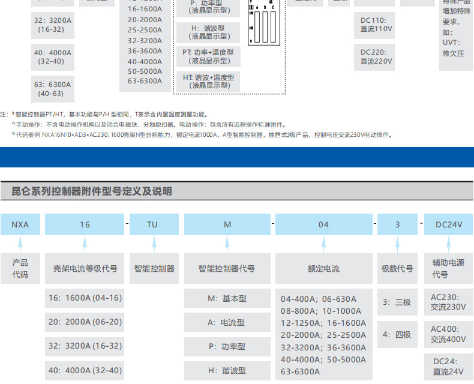Image resolution: width=474 pixels, height=384 pixels.
Task: Click the 辅助电源代号 label box
Action: click(x=448, y=269)
